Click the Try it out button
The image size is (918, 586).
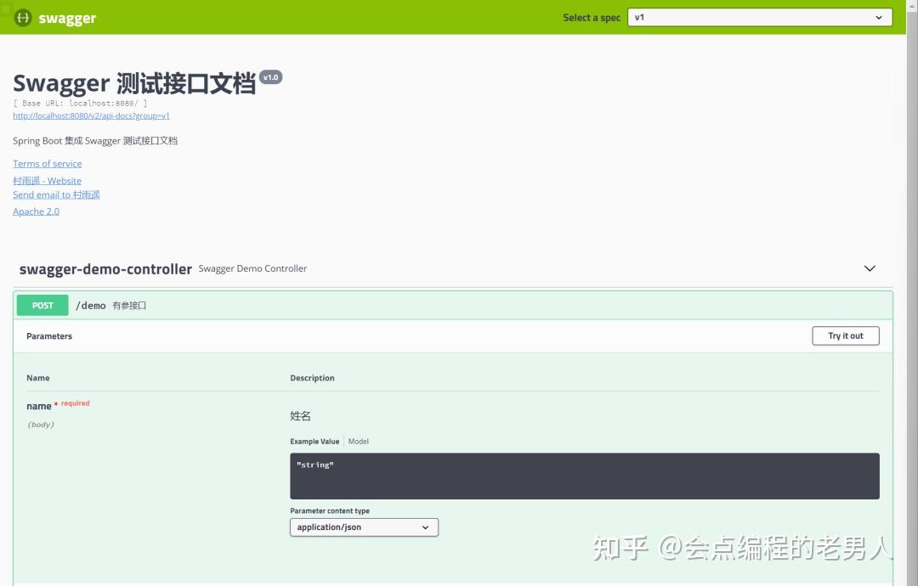pyautogui.click(x=845, y=335)
